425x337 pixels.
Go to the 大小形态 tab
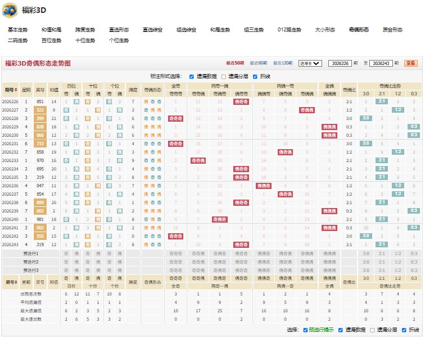point(325,30)
